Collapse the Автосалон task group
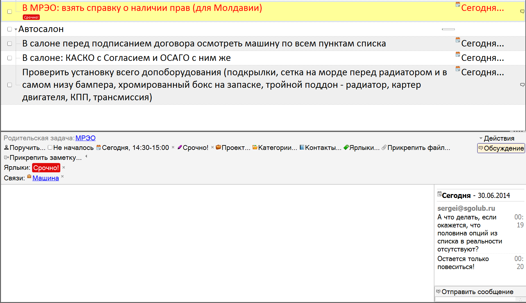The width and height of the screenshot is (526, 303). 16,29
